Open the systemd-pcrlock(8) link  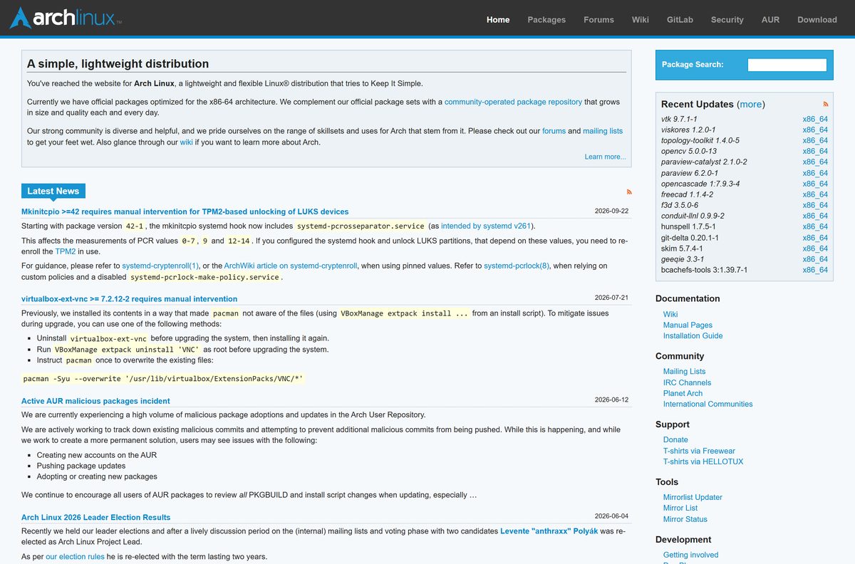pyautogui.click(x=517, y=266)
